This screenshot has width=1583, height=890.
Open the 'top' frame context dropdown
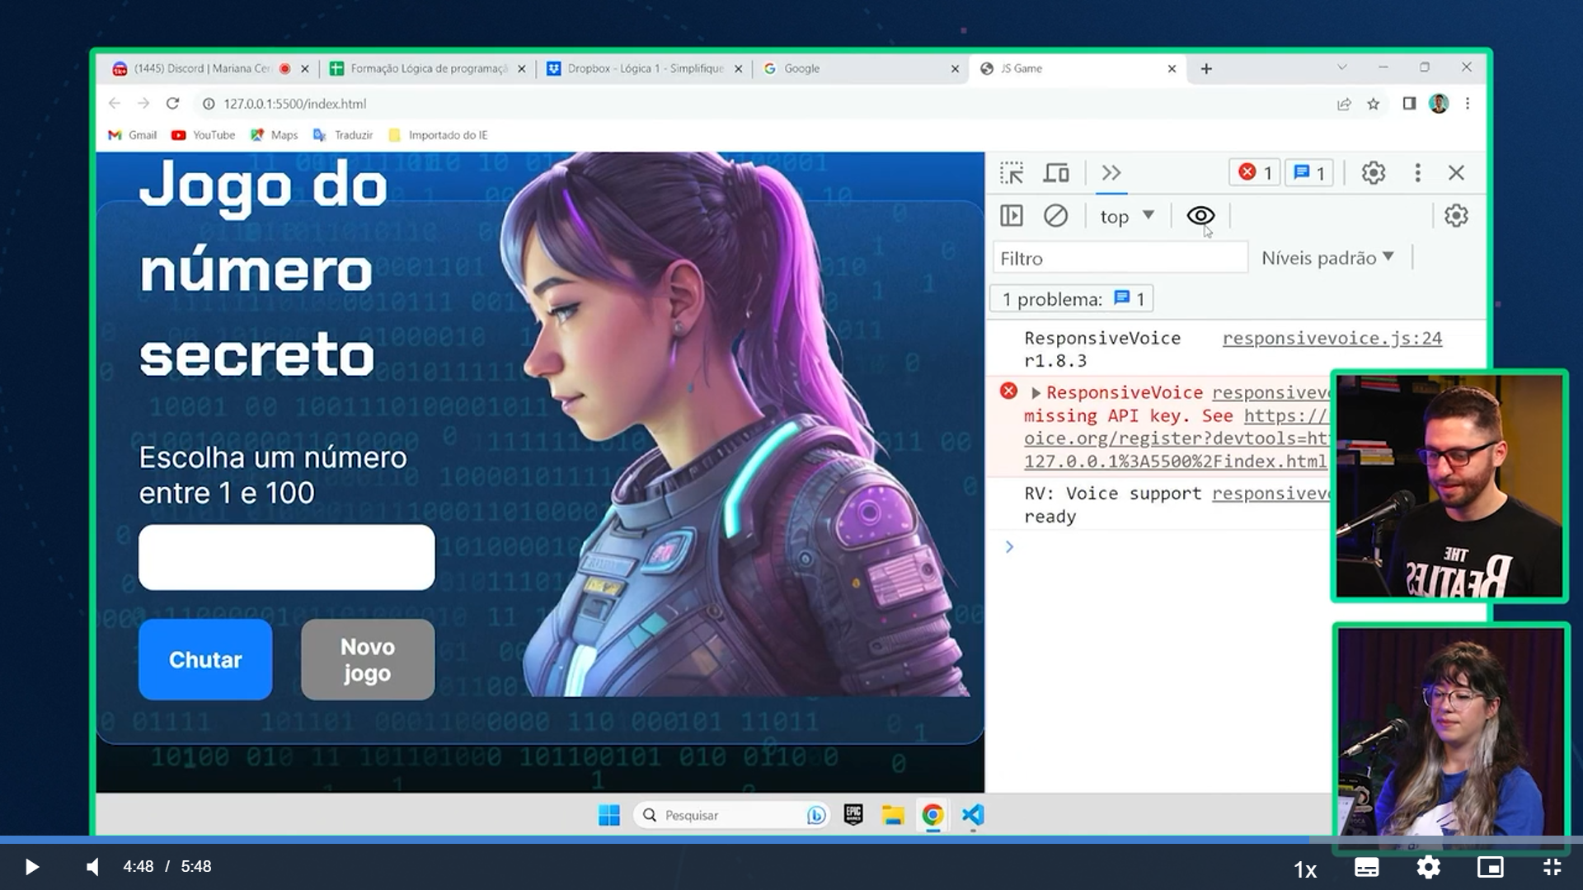click(1125, 216)
